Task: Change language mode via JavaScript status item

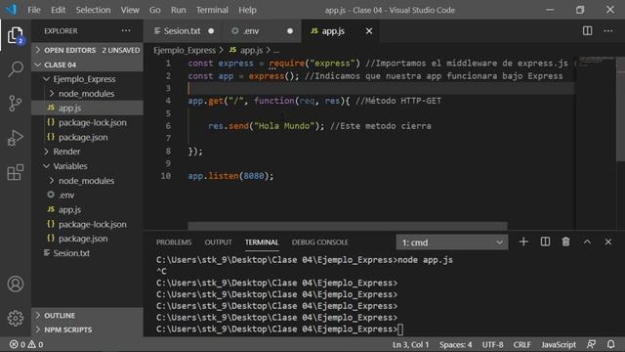Action: 559,344
